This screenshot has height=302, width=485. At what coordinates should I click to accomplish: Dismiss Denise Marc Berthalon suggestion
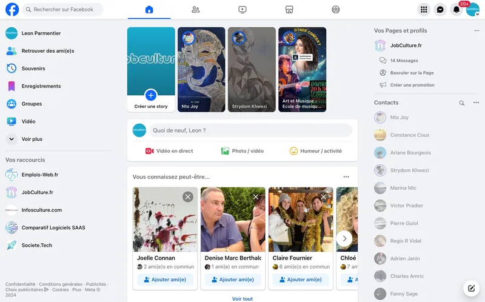256,196
